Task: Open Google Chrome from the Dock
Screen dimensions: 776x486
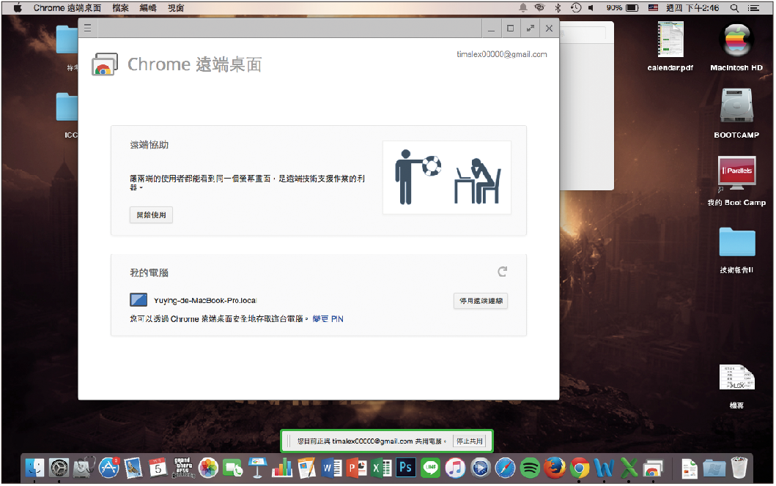Action: 580,467
